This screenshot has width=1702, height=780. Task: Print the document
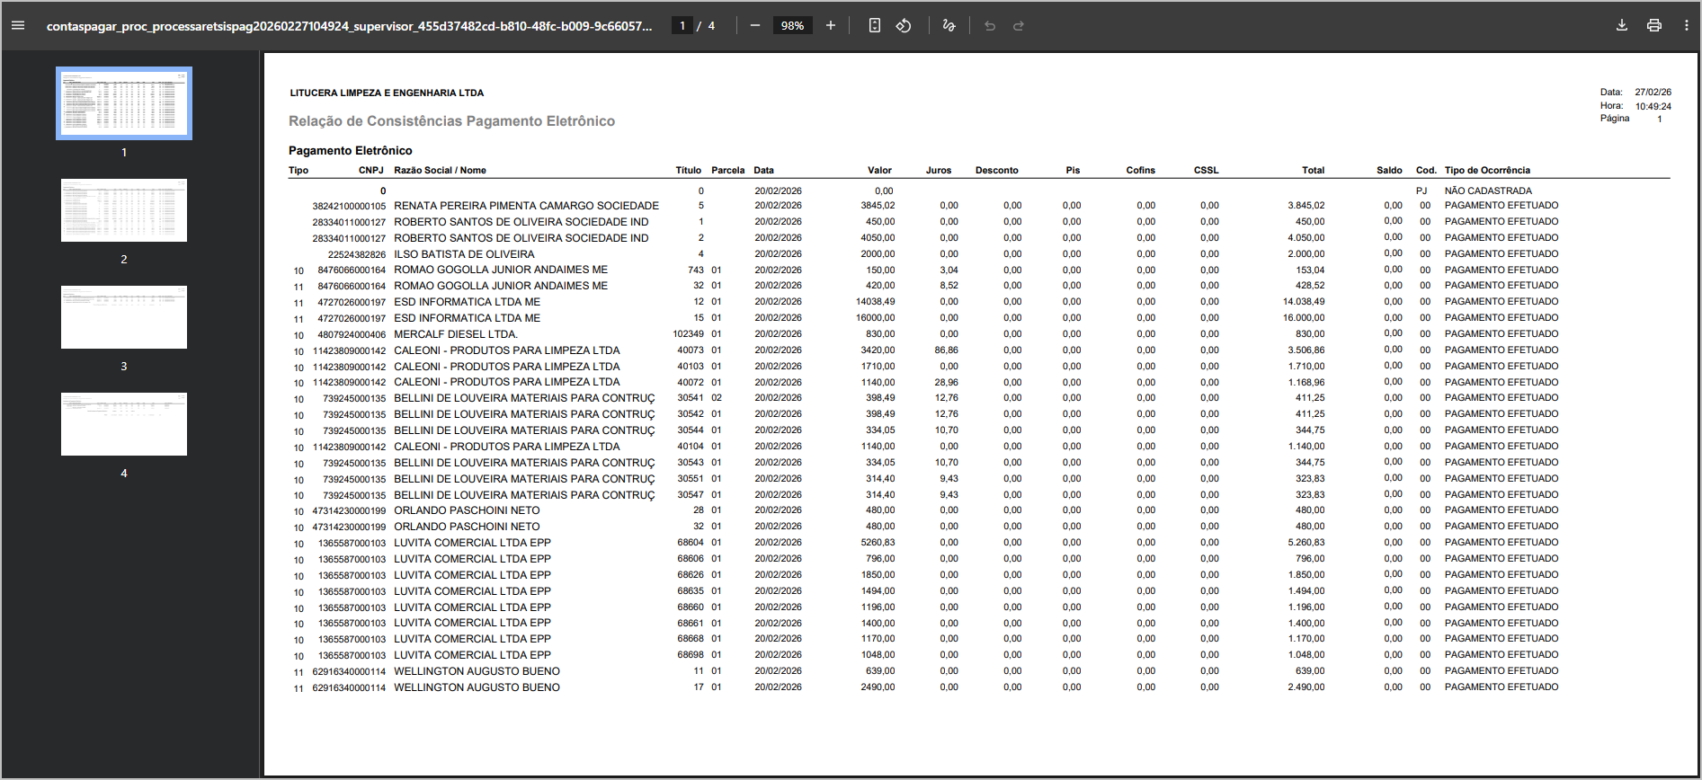[x=1654, y=25]
